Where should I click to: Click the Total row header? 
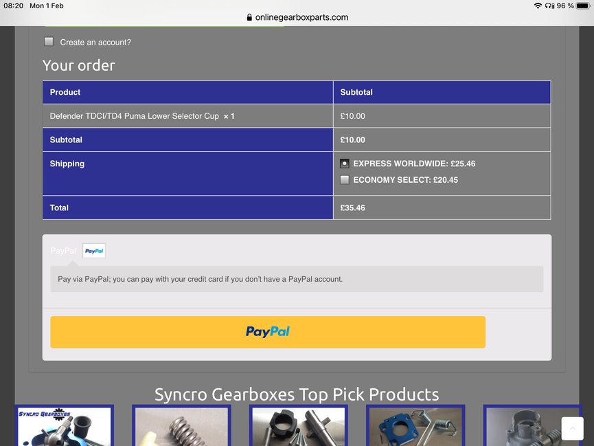tap(188, 208)
